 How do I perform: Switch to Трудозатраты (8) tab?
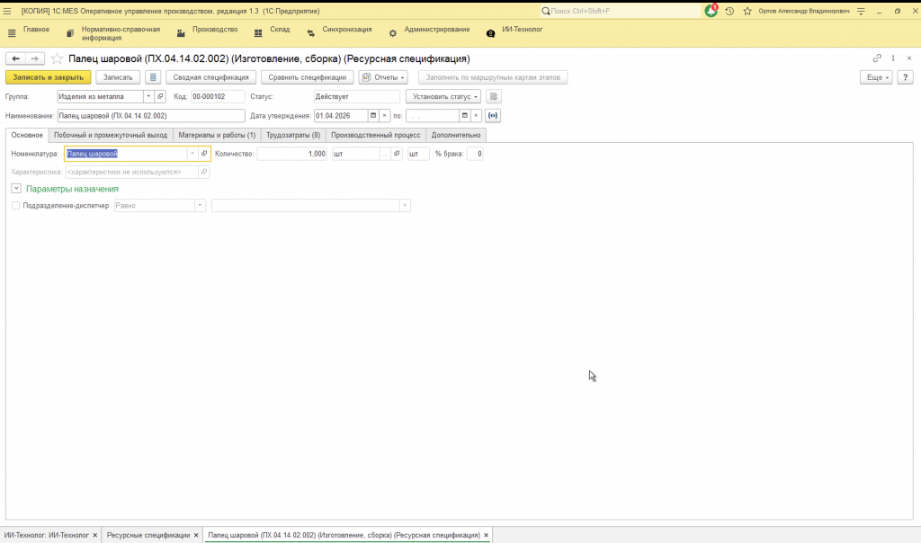tap(293, 135)
